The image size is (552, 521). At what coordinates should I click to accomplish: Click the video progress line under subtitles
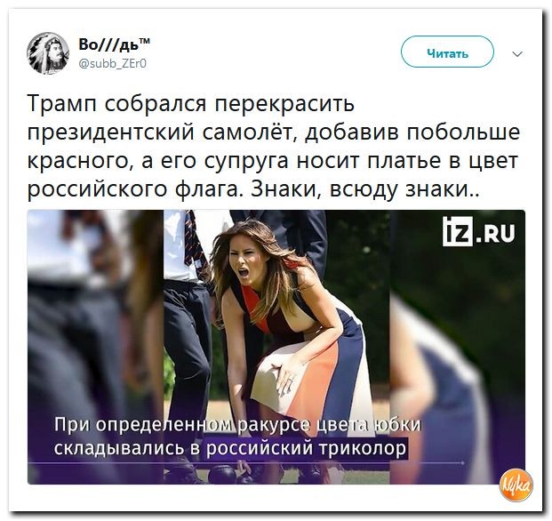tap(245, 462)
